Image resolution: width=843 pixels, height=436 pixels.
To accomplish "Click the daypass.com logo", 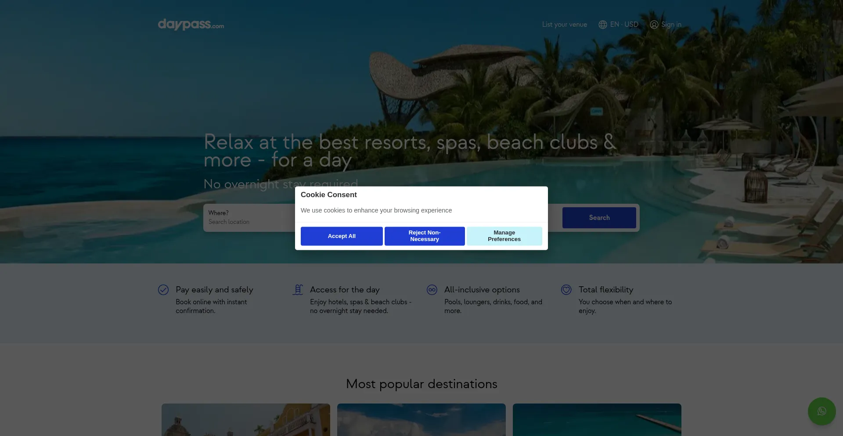I will [191, 25].
